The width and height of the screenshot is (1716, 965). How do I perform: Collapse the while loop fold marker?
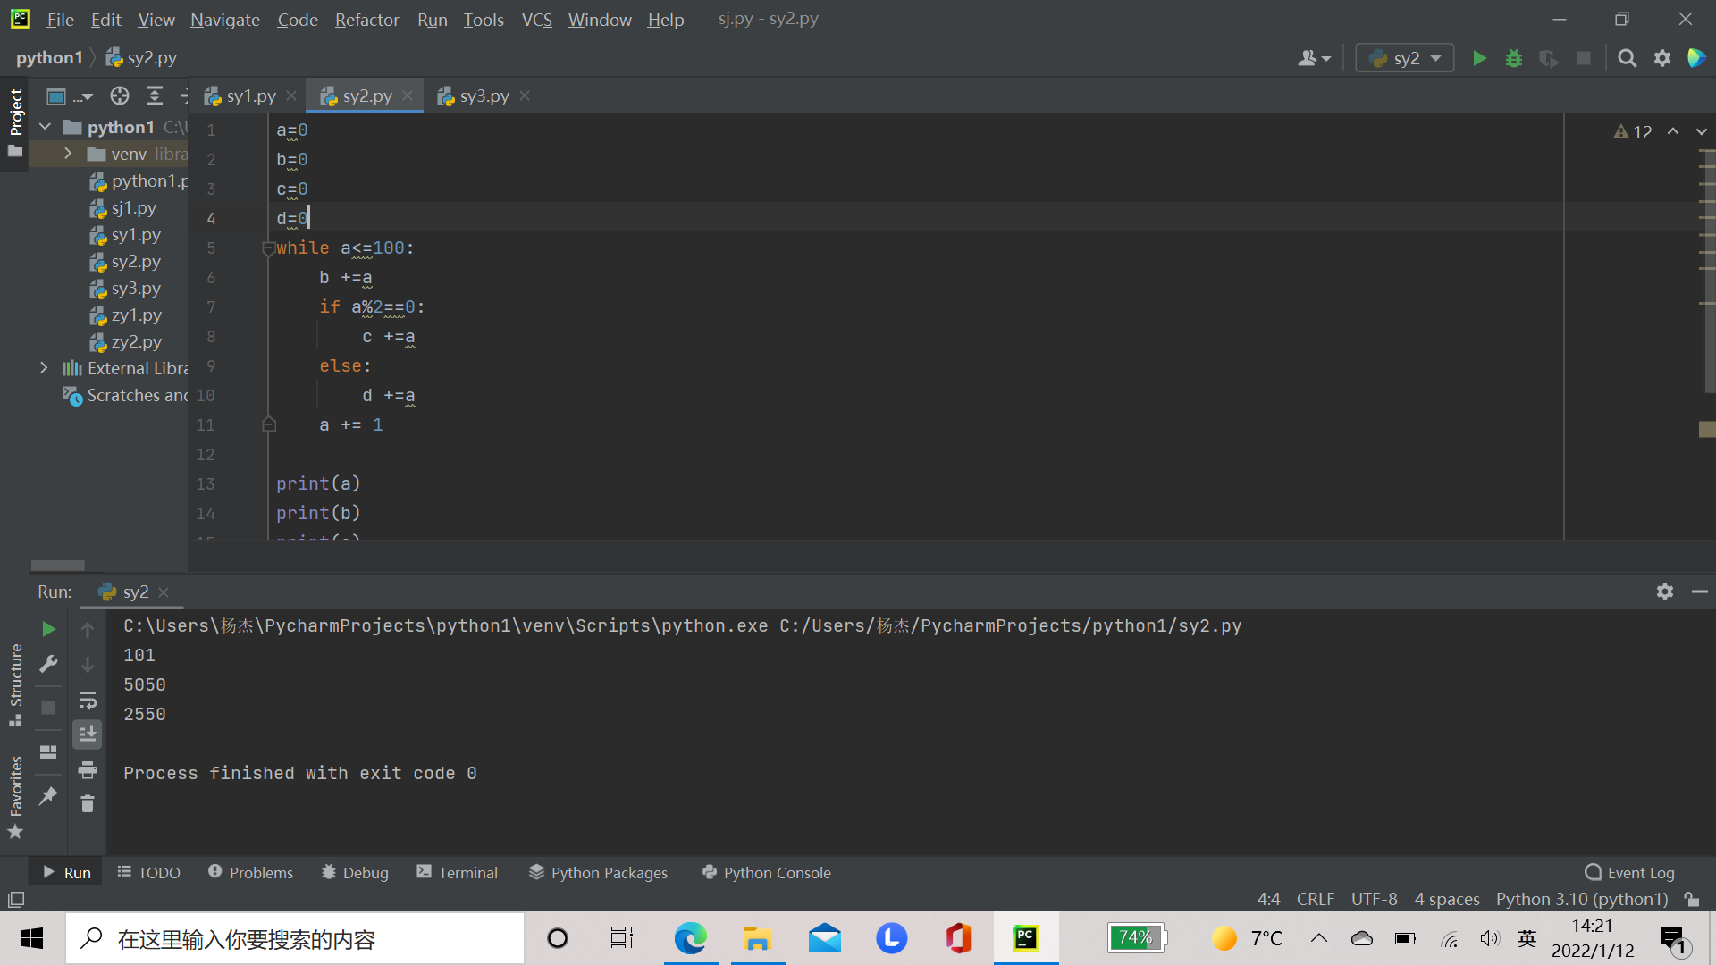click(x=268, y=248)
